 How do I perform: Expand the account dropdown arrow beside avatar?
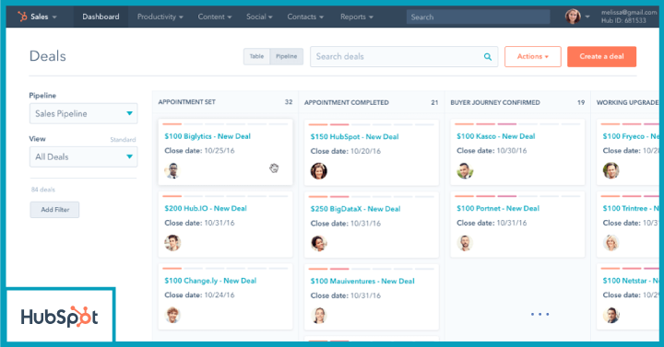(587, 17)
